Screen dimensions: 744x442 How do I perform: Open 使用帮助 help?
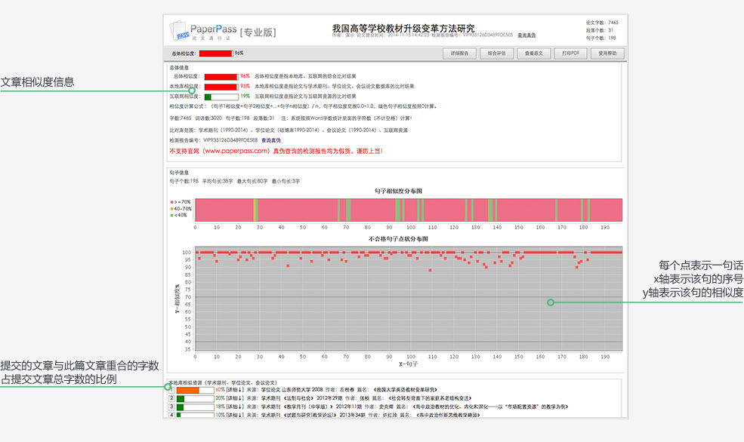coord(607,54)
